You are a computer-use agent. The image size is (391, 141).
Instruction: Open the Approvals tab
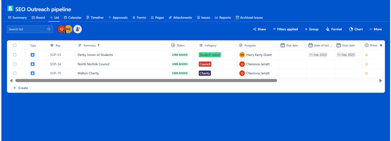coord(118,18)
